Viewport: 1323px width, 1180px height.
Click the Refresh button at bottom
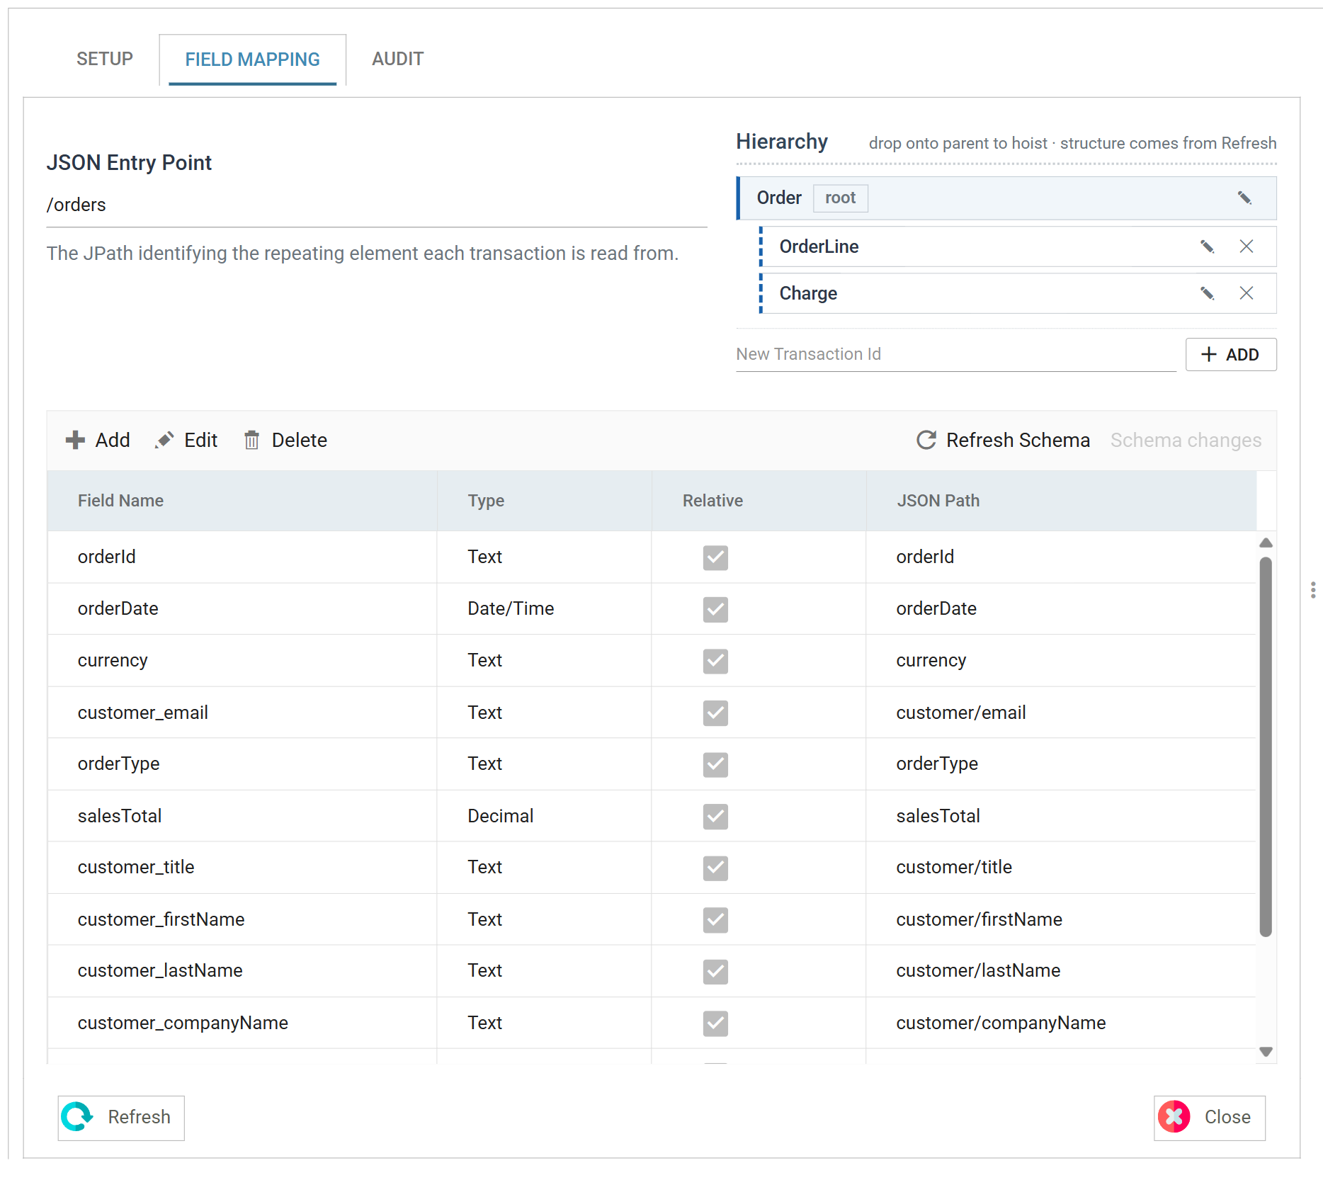[x=121, y=1118]
